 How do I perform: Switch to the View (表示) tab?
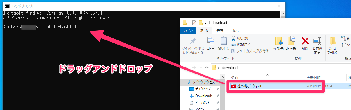click(235, 30)
